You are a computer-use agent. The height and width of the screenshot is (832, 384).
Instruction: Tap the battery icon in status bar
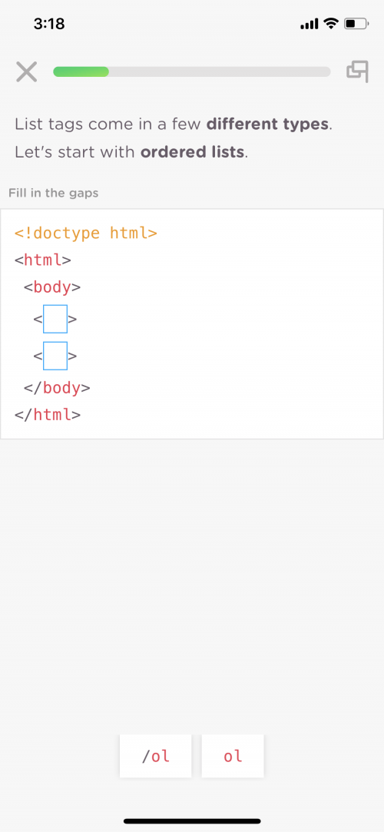356,23
